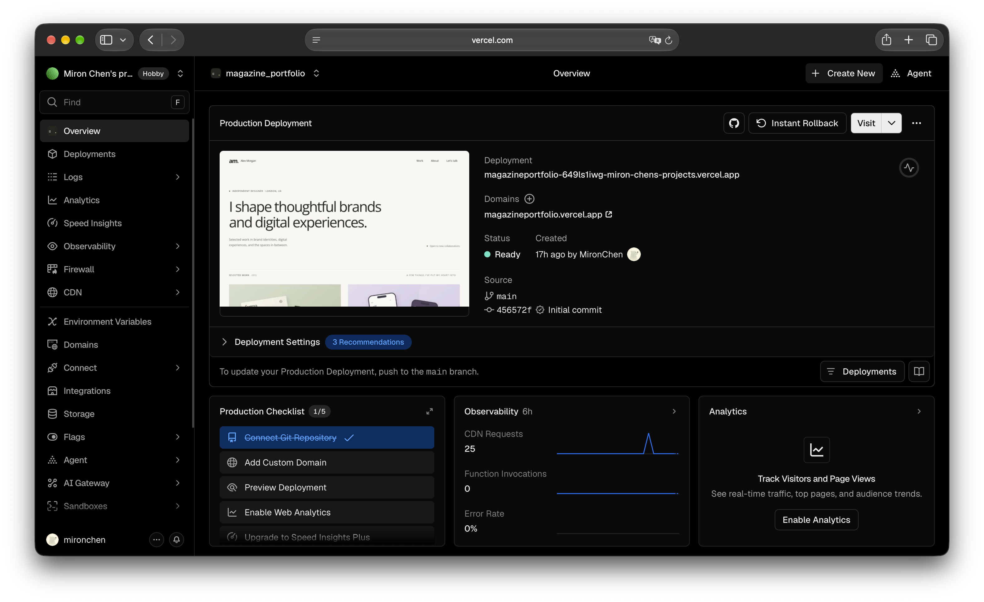This screenshot has width=984, height=602.
Task: Click the Create New button
Action: [x=843, y=74]
